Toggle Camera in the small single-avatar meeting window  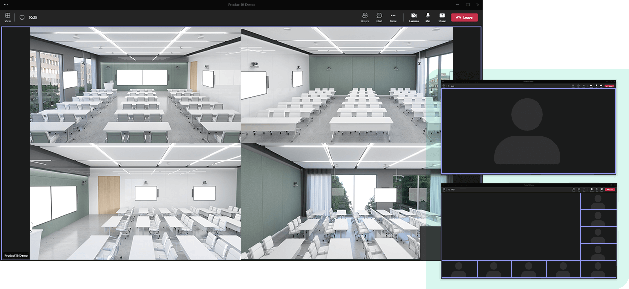[591, 86]
